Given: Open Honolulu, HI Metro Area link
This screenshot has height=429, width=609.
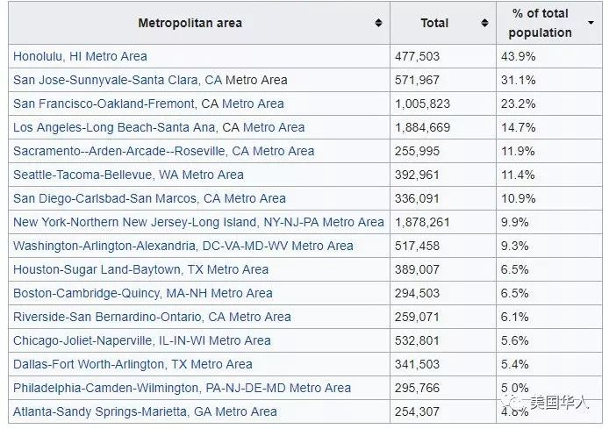Looking at the screenshot, I should coord(80,56).
